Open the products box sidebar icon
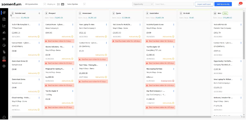 [x=4, y=39]
